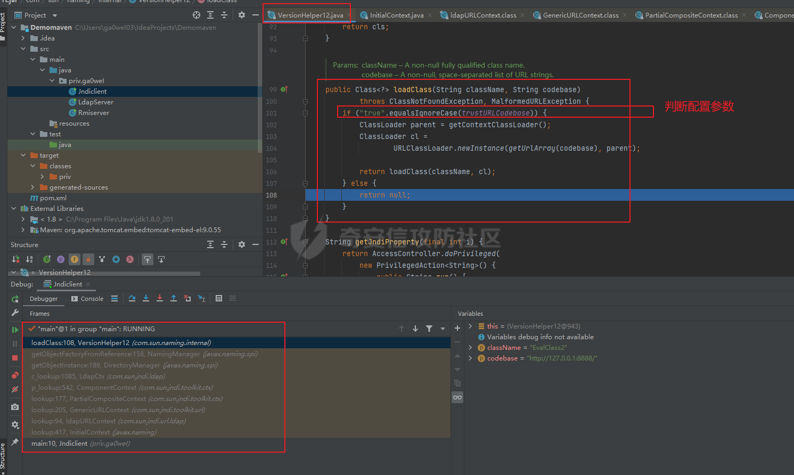Collapse the target folder
The width and height of the screenshot is (794, 475).
tap(23, 155)
